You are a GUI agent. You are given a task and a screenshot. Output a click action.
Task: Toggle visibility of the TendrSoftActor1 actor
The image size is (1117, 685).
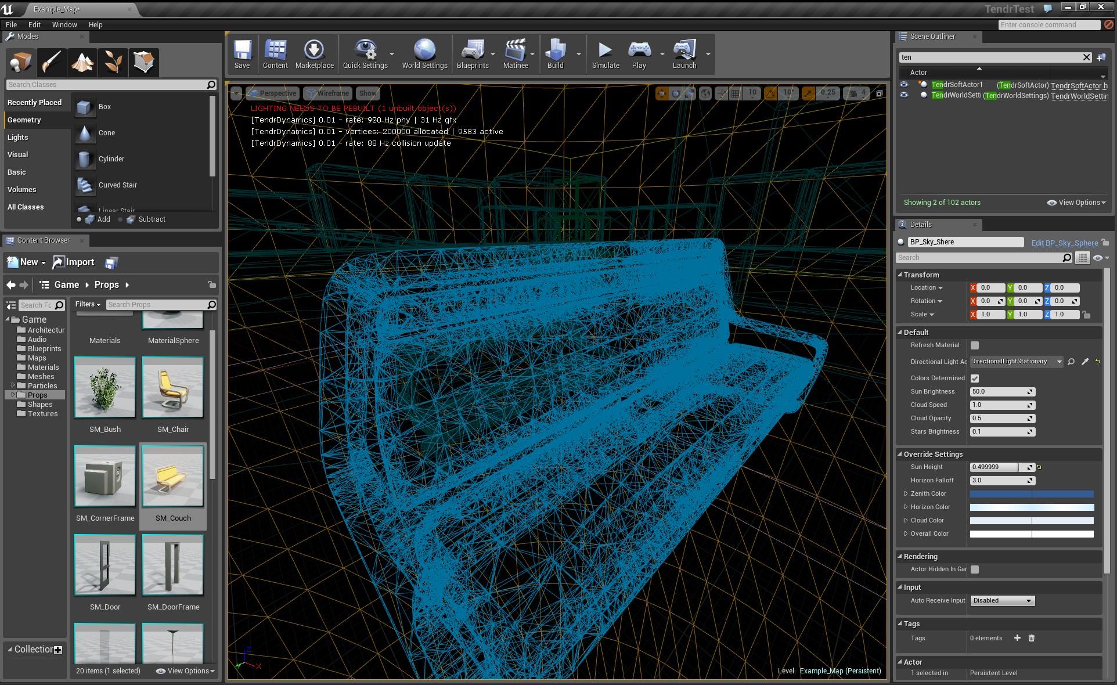(904, 85)
